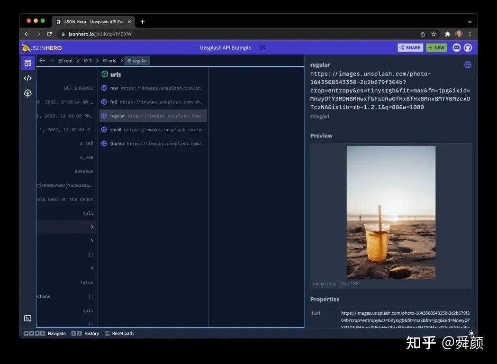Select the full url row
497x364 pixels.
click(x=153, y=102)
